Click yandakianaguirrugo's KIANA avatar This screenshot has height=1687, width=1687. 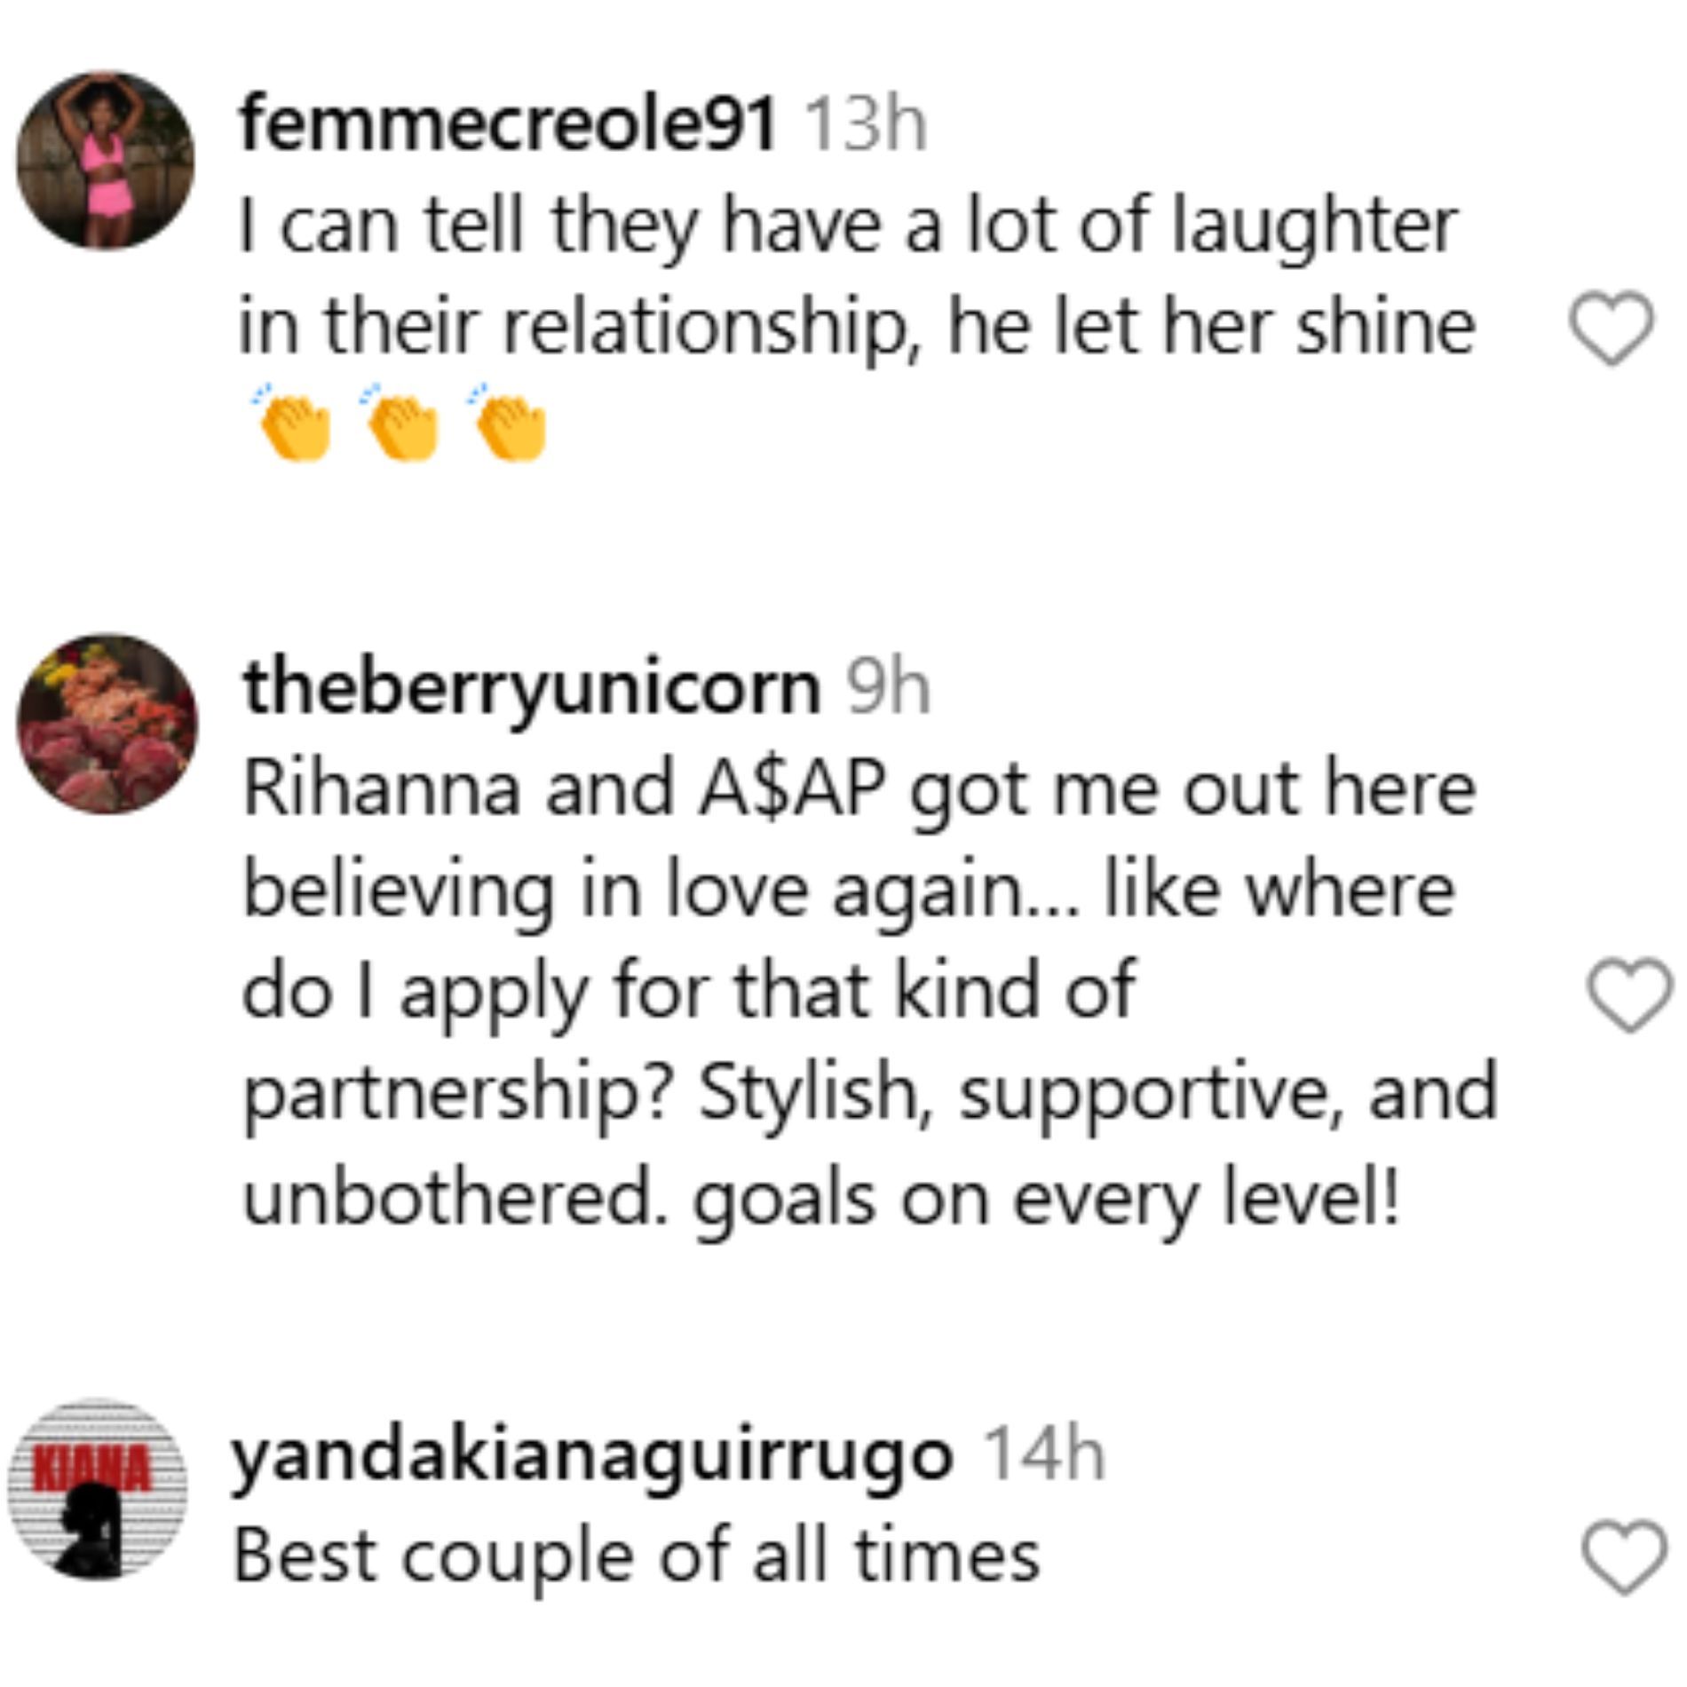tap(98, 1489)
